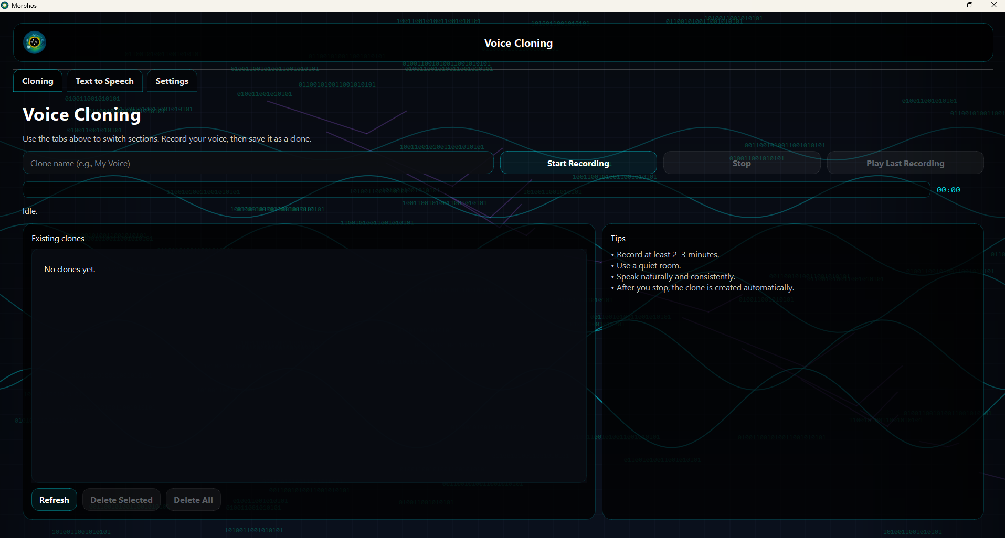1005x538 pixels.
Task: Click the Clone name input field
Action: pos(257,163)
